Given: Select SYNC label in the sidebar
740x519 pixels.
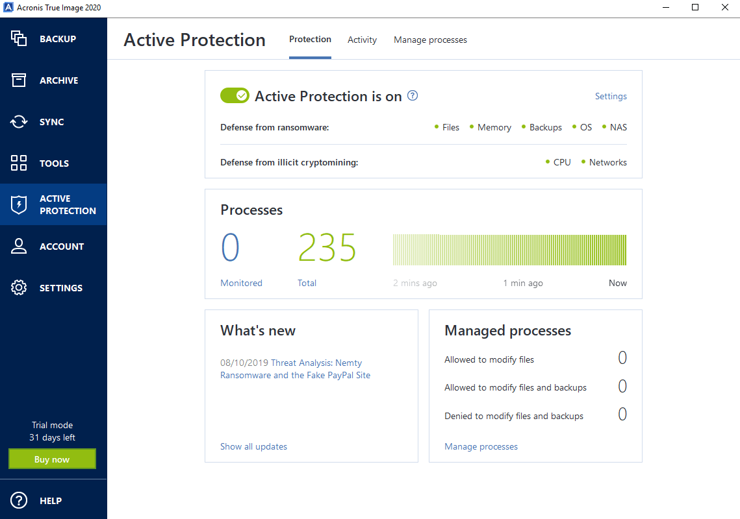Looking at the screenshot, I should [x=51, y=122].
